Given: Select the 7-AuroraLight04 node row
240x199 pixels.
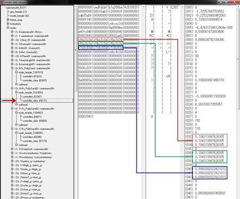Looking at the screenshot, I should point(32,60).
